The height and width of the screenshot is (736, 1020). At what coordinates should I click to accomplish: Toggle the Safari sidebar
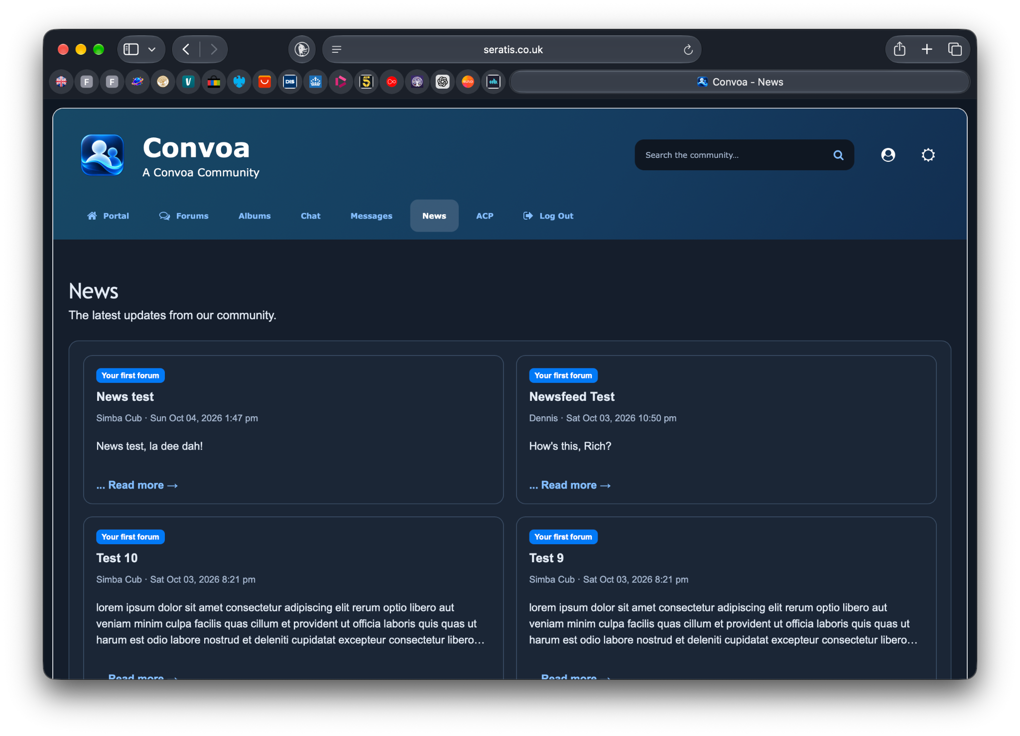(x=131, y=49)
